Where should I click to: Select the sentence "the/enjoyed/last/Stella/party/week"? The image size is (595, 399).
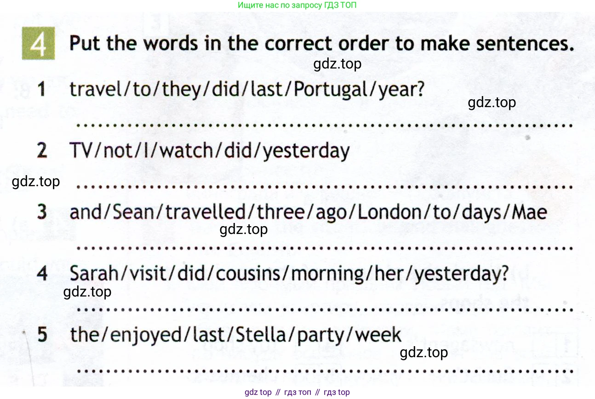(235, 335)
